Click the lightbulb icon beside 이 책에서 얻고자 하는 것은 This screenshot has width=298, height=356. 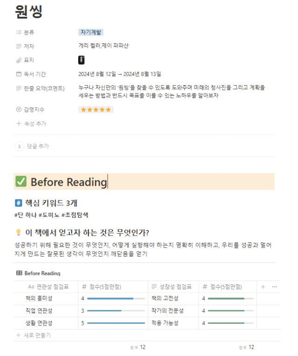pos(19,232)
